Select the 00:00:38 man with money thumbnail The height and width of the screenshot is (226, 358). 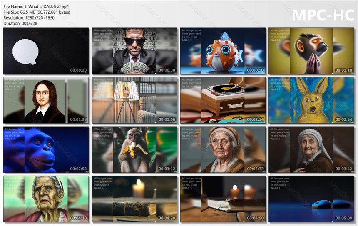point(134,51)
